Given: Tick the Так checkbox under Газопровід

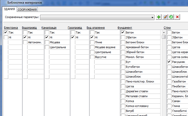Looking at the screenshot, I should (73, 33).
